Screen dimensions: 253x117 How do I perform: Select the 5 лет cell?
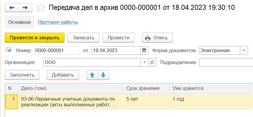click(x=146, y=102)
